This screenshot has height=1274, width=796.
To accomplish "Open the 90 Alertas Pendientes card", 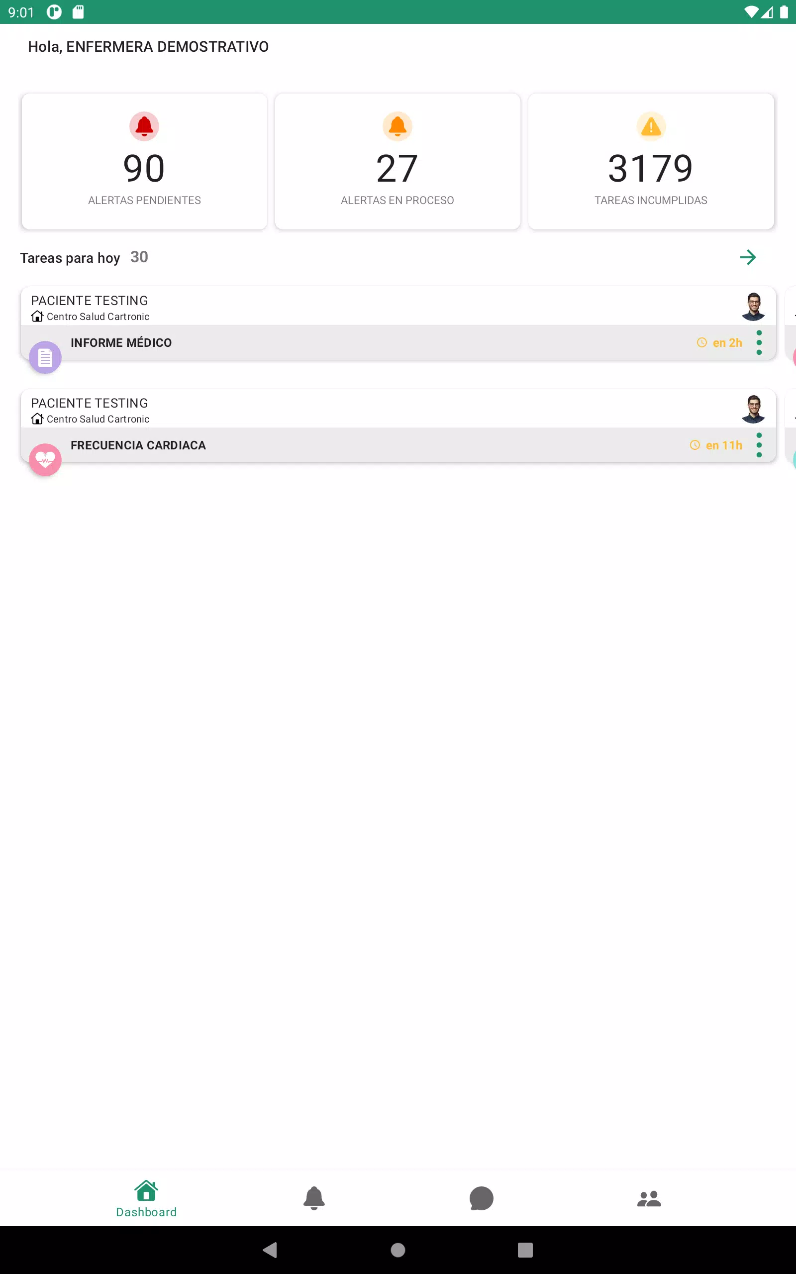I will tap(144, 162).
